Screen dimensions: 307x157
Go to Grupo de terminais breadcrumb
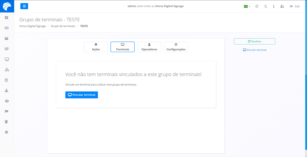63,26
